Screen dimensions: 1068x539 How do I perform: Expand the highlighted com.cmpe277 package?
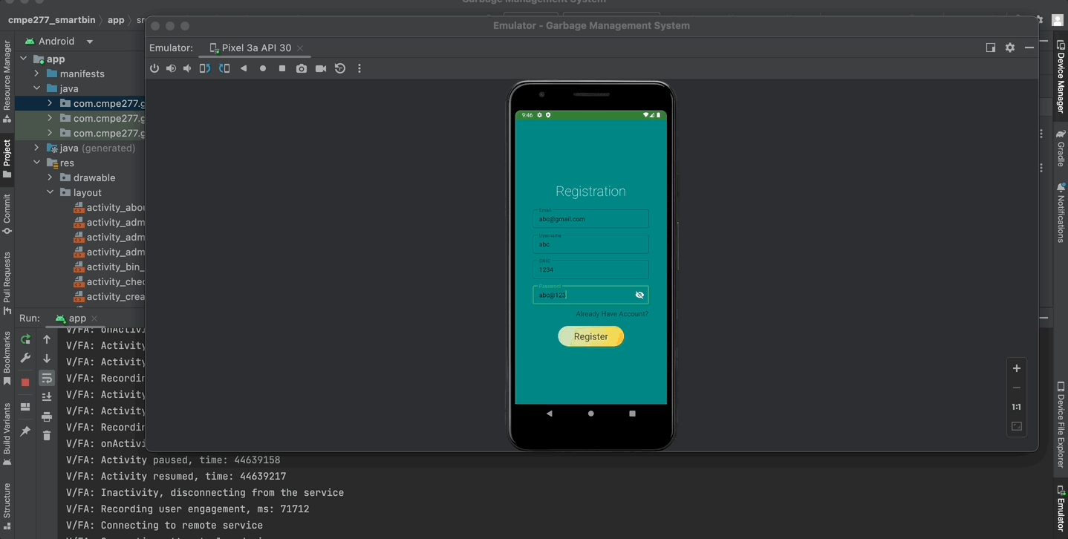pyautogui.click(x=50, y=103)
